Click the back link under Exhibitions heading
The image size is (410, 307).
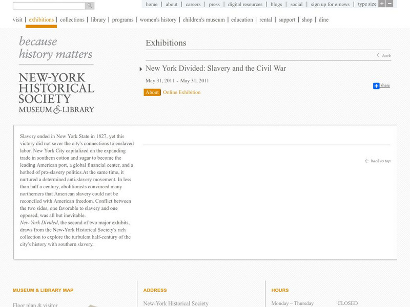[x=383, y=55]
